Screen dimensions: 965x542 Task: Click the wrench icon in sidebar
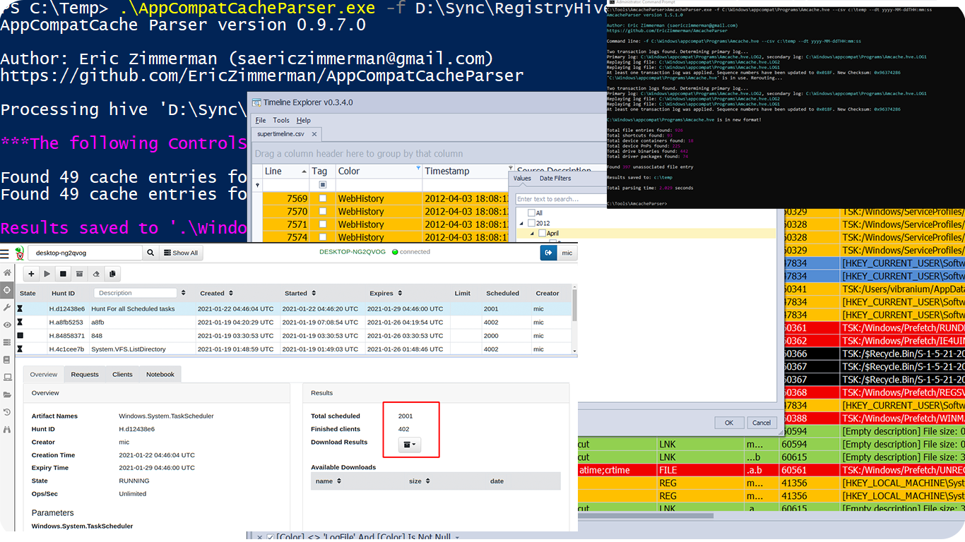click(7, 308)
